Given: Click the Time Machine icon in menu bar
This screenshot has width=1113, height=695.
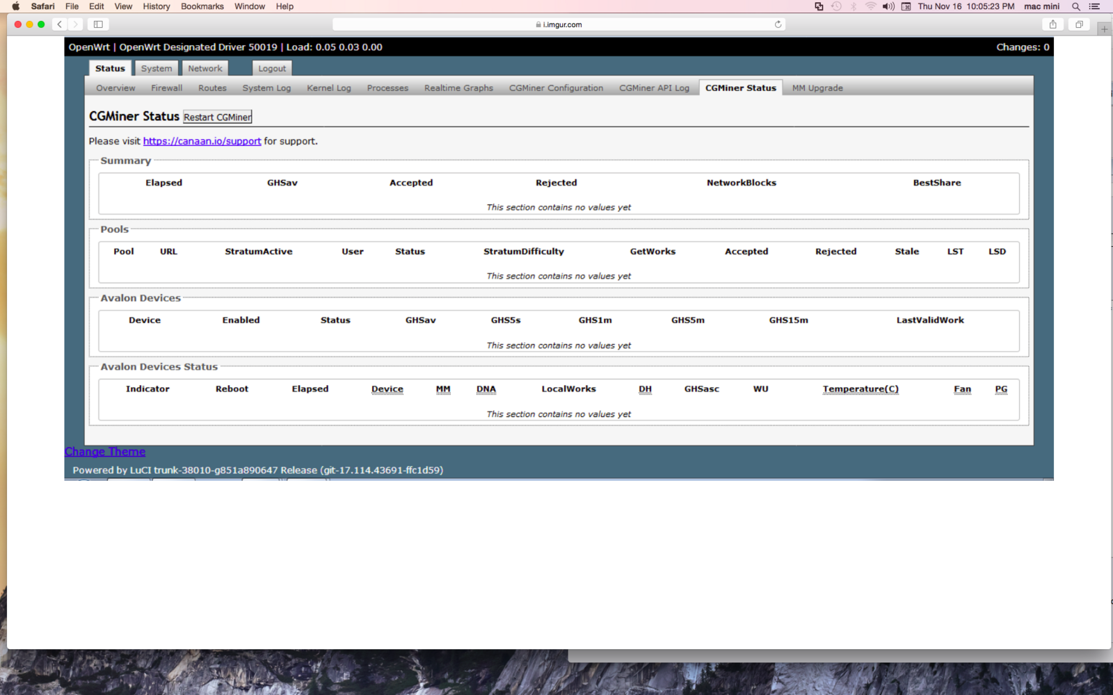Looking at the screenshot, I should pyautogui.click(x=836, y=6).
